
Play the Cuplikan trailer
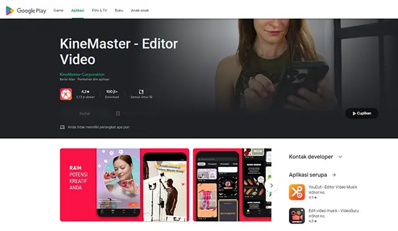click(x=362, y=113)
